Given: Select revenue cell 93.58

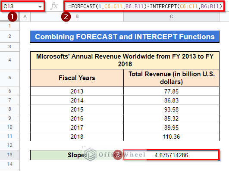Looking at the screenshot, I should [x=172, y=109].
